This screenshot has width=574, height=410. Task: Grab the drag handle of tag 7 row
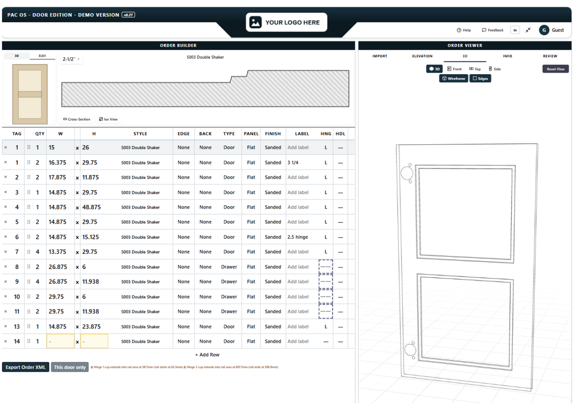(x=29, y=252)
